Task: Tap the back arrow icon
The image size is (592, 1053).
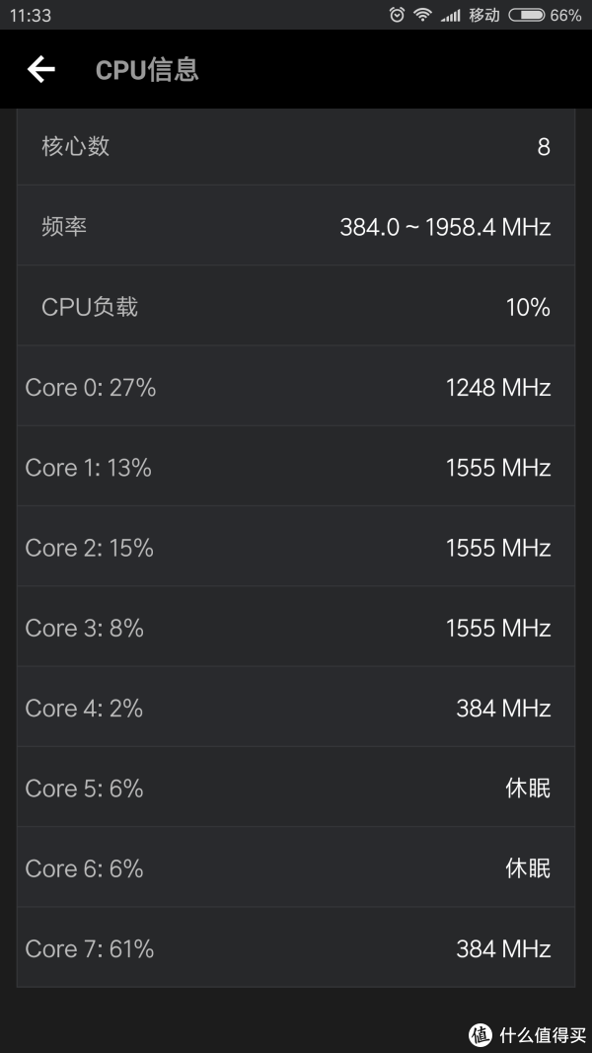Action: tap(40, 69)
